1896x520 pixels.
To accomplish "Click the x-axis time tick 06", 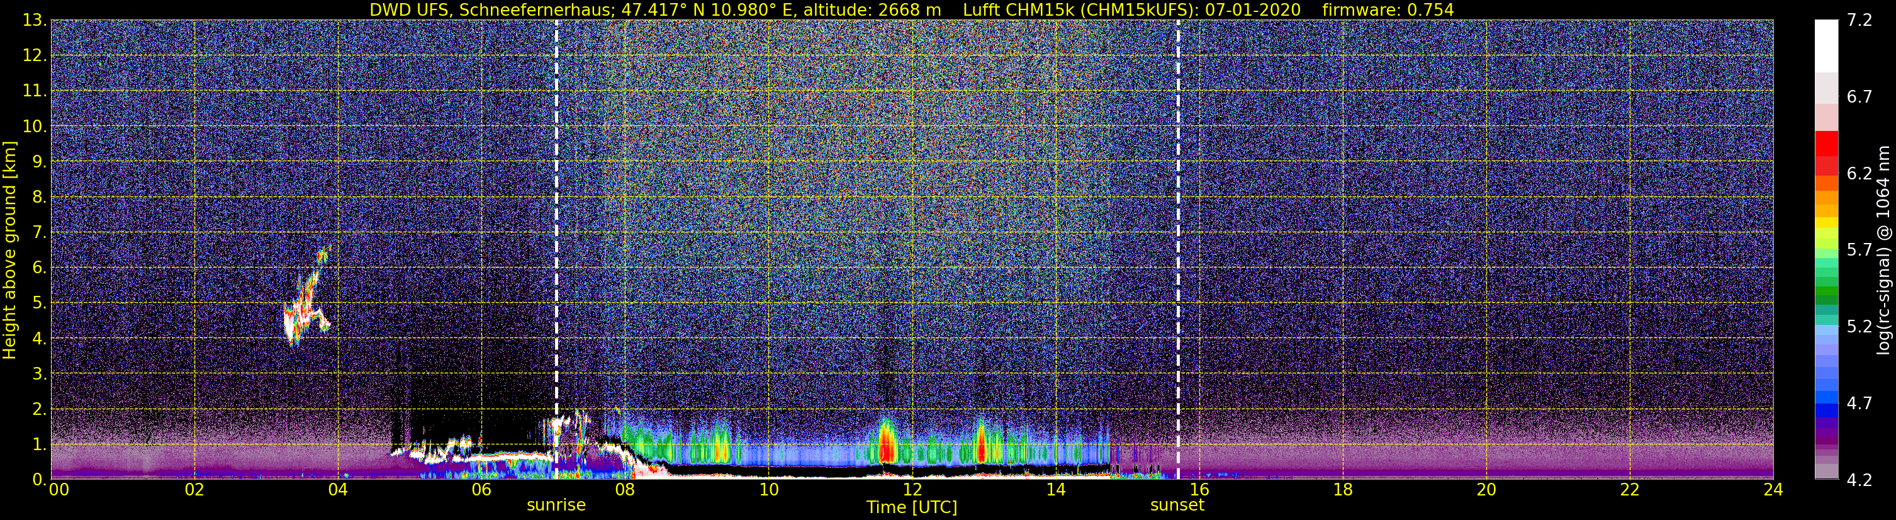I will pyautogui.click(x=481, y=490).
